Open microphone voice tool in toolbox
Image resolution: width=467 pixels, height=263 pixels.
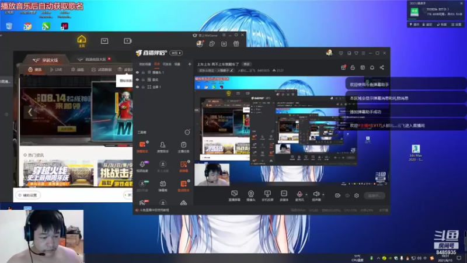pos(142,167)
